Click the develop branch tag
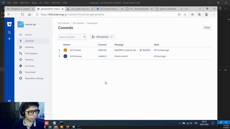The height and width of the screenshot is (129, 230). (145, 50)
